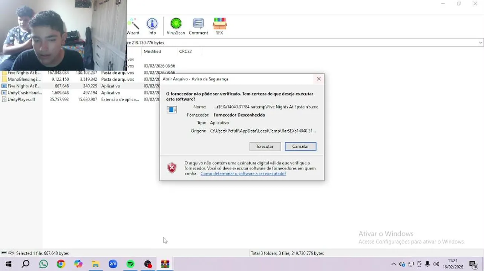Open the Comment toolbar button
This screenshot has width=484, height=271.
point(198,26)
